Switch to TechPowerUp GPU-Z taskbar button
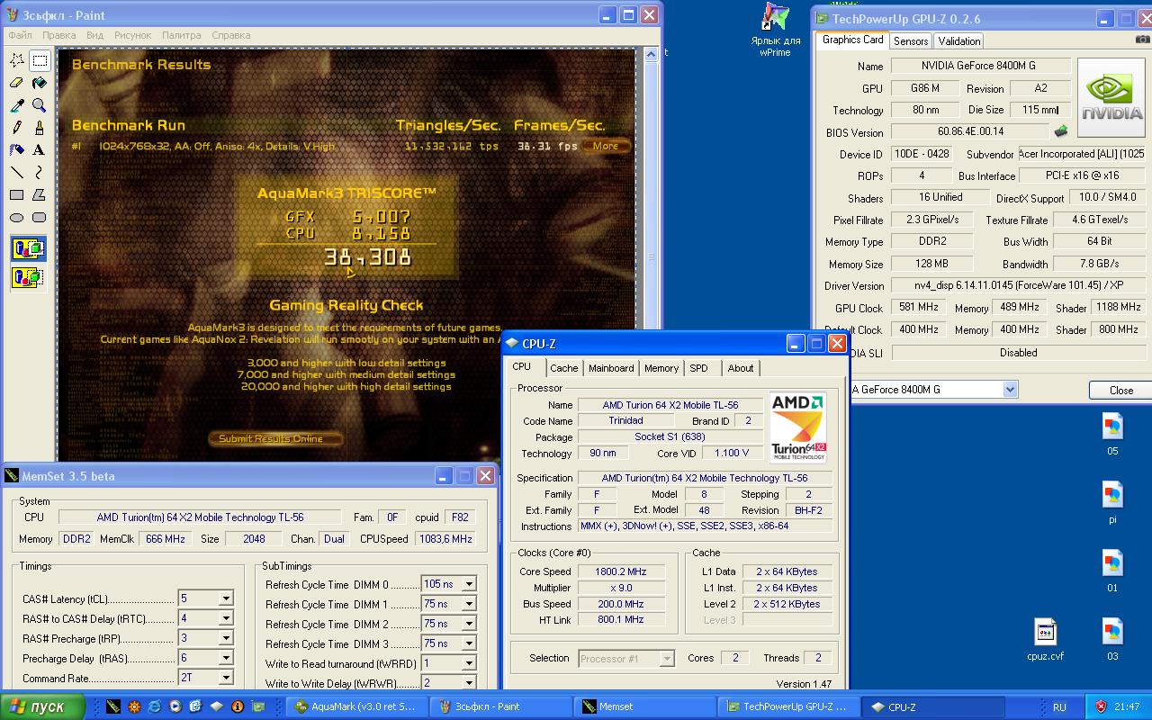This screenshot has height=720, width=1152. (788, 706)
